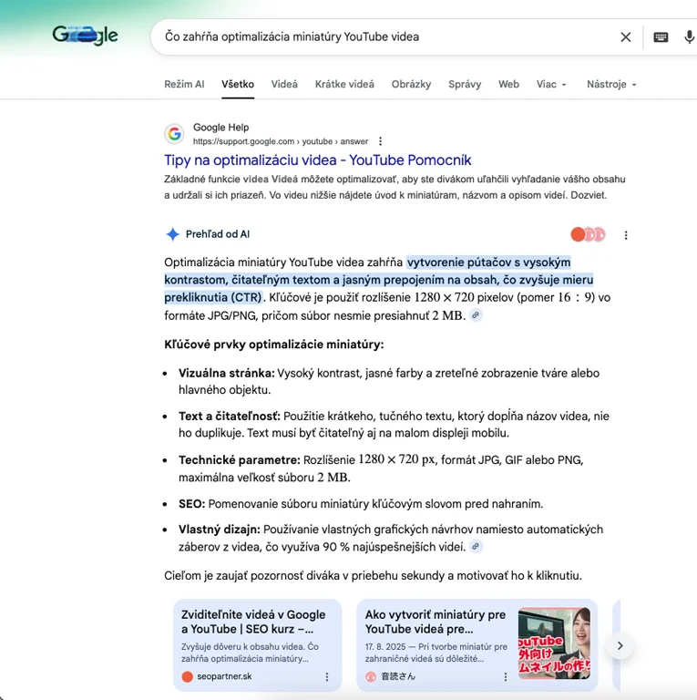
Task: Open three-dot menu beside Google Help result
Action: [x=381, y=141]
